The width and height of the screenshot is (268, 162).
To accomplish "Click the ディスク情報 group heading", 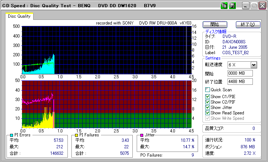I will 216,32.
